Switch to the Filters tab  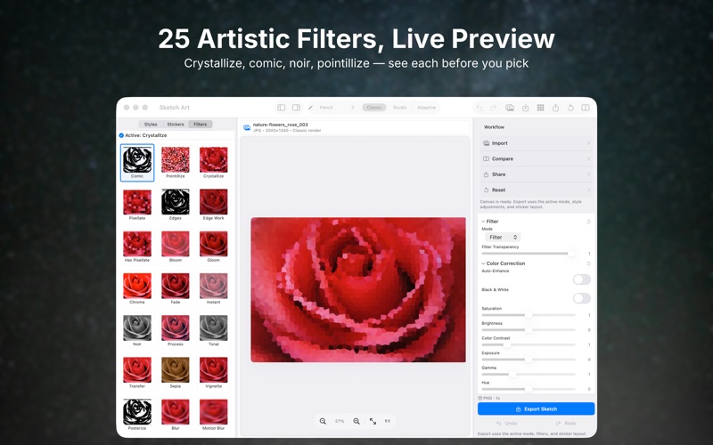pyautogui.click(x=200, y=125)
